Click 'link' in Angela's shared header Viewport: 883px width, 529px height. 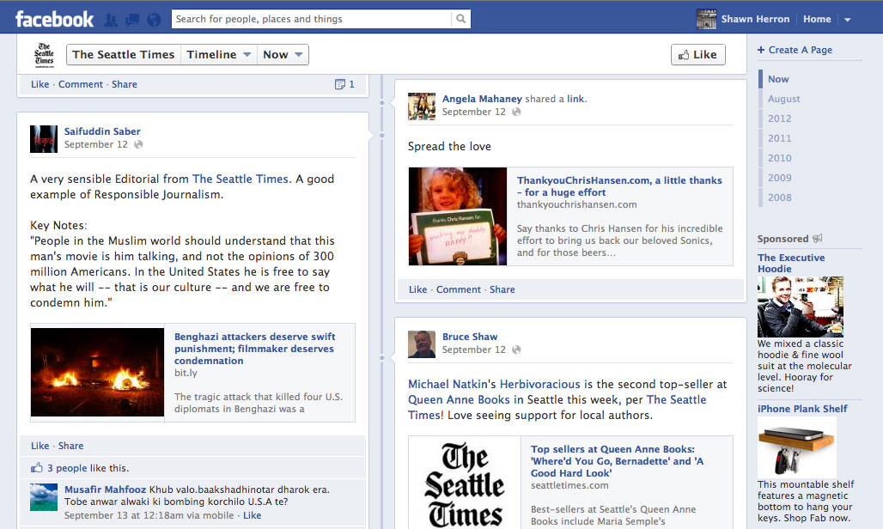tap(575, 99)
